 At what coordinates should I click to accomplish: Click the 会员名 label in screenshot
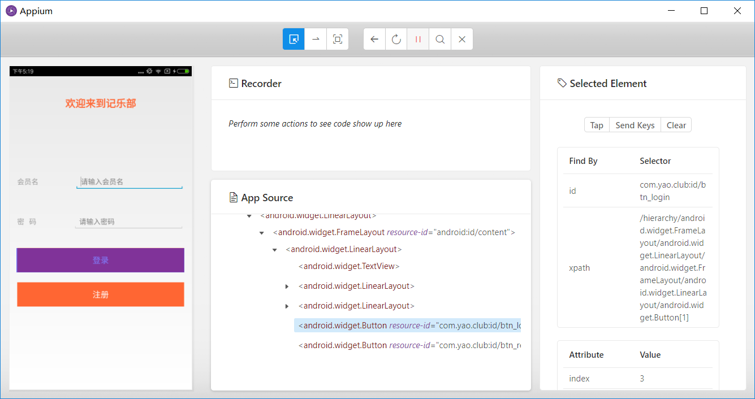[x=28, y=181]
